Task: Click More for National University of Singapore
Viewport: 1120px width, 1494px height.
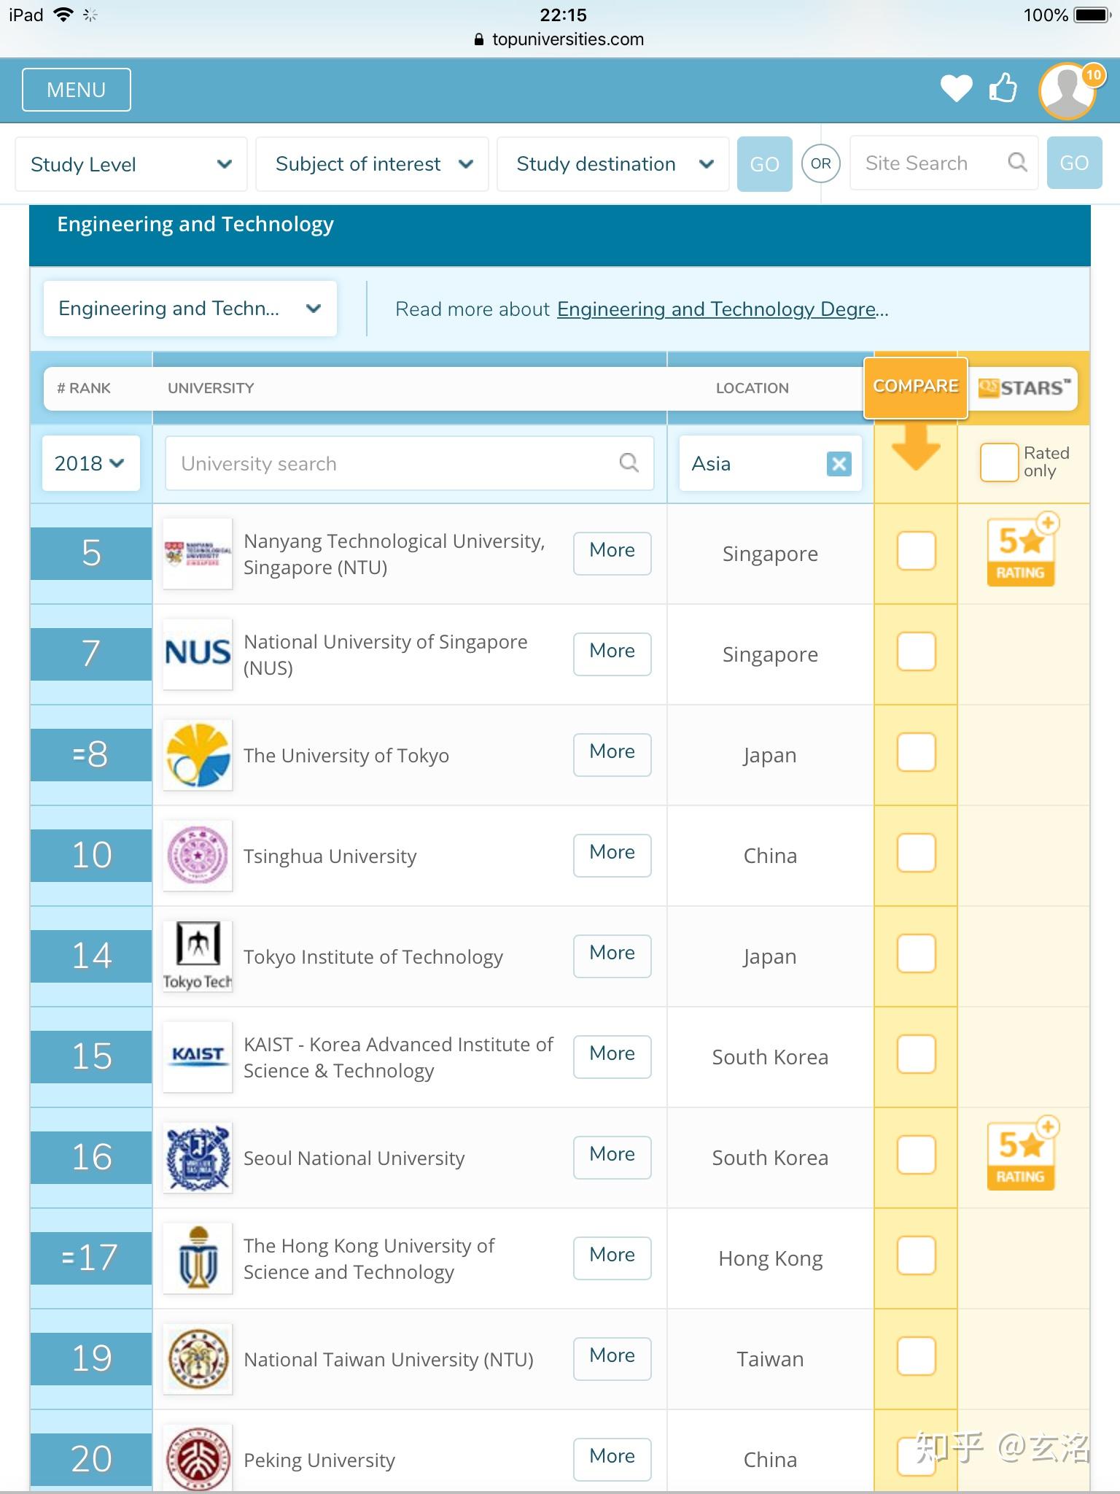Action: [x=612, y=654]
